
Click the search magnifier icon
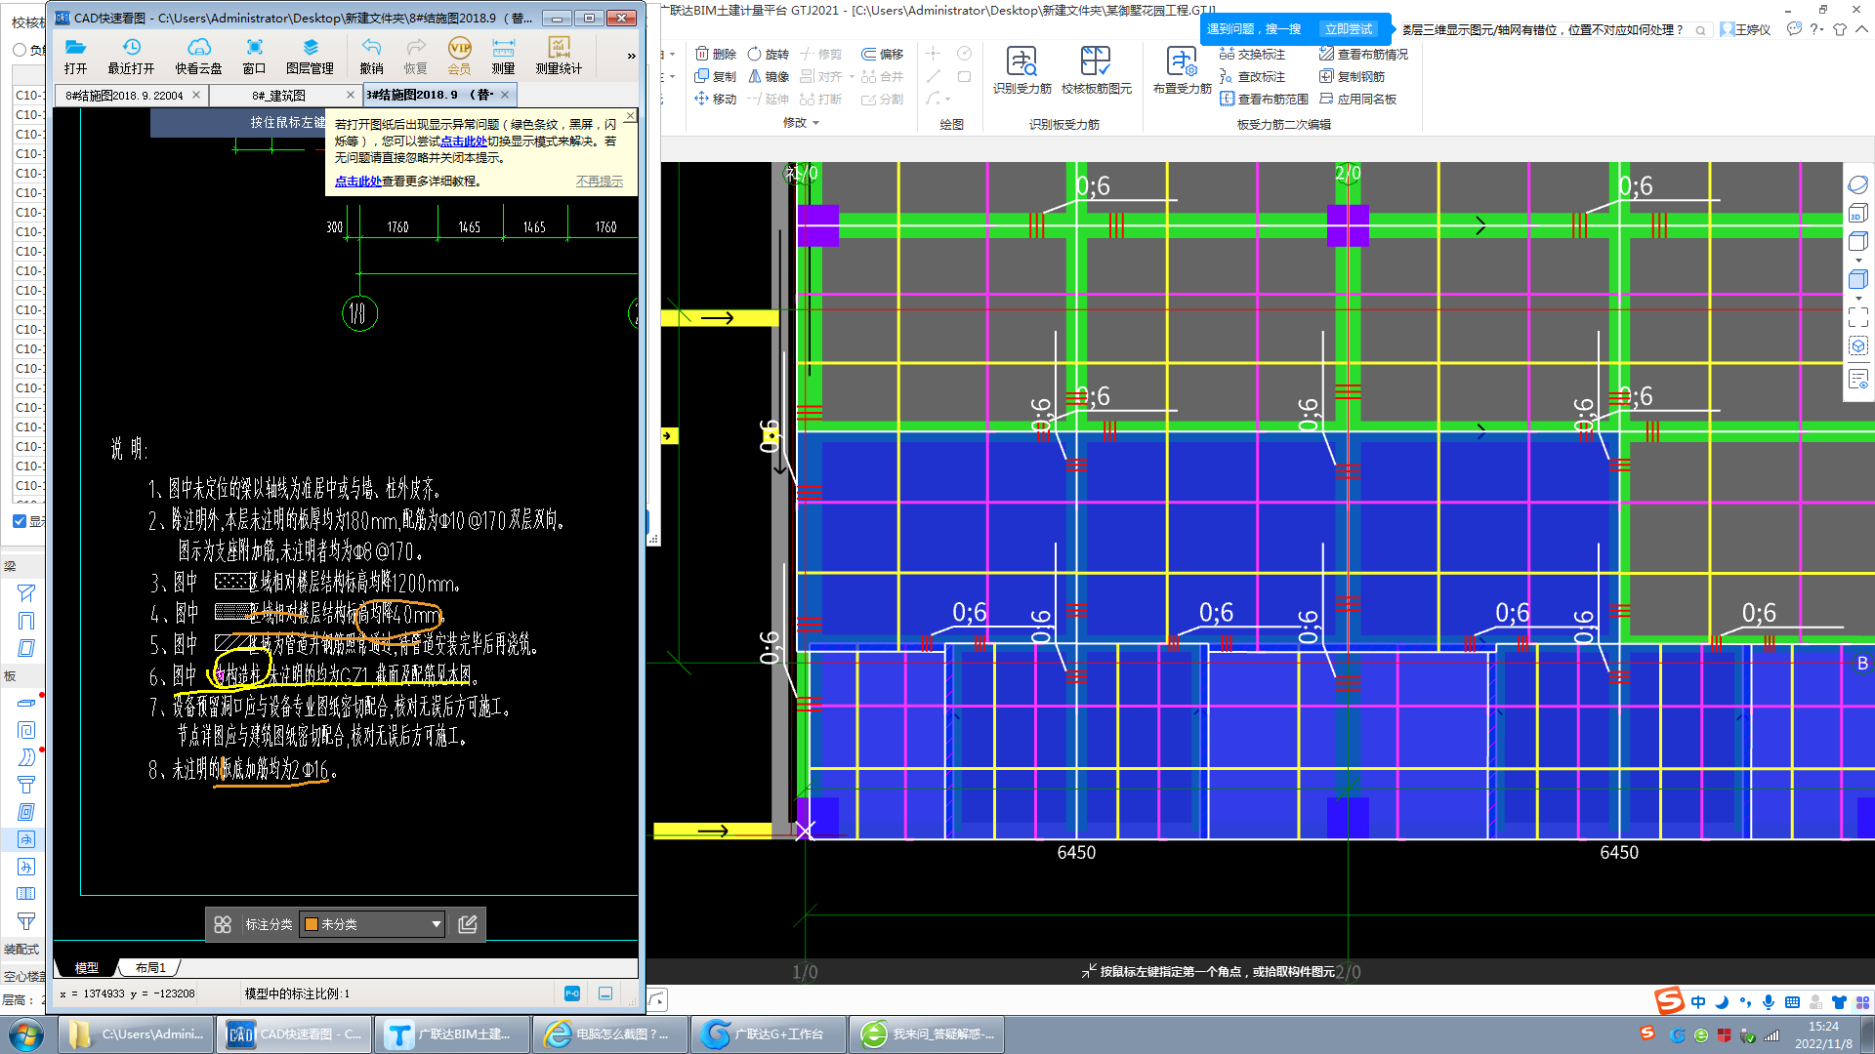(x=1700, y=30)
